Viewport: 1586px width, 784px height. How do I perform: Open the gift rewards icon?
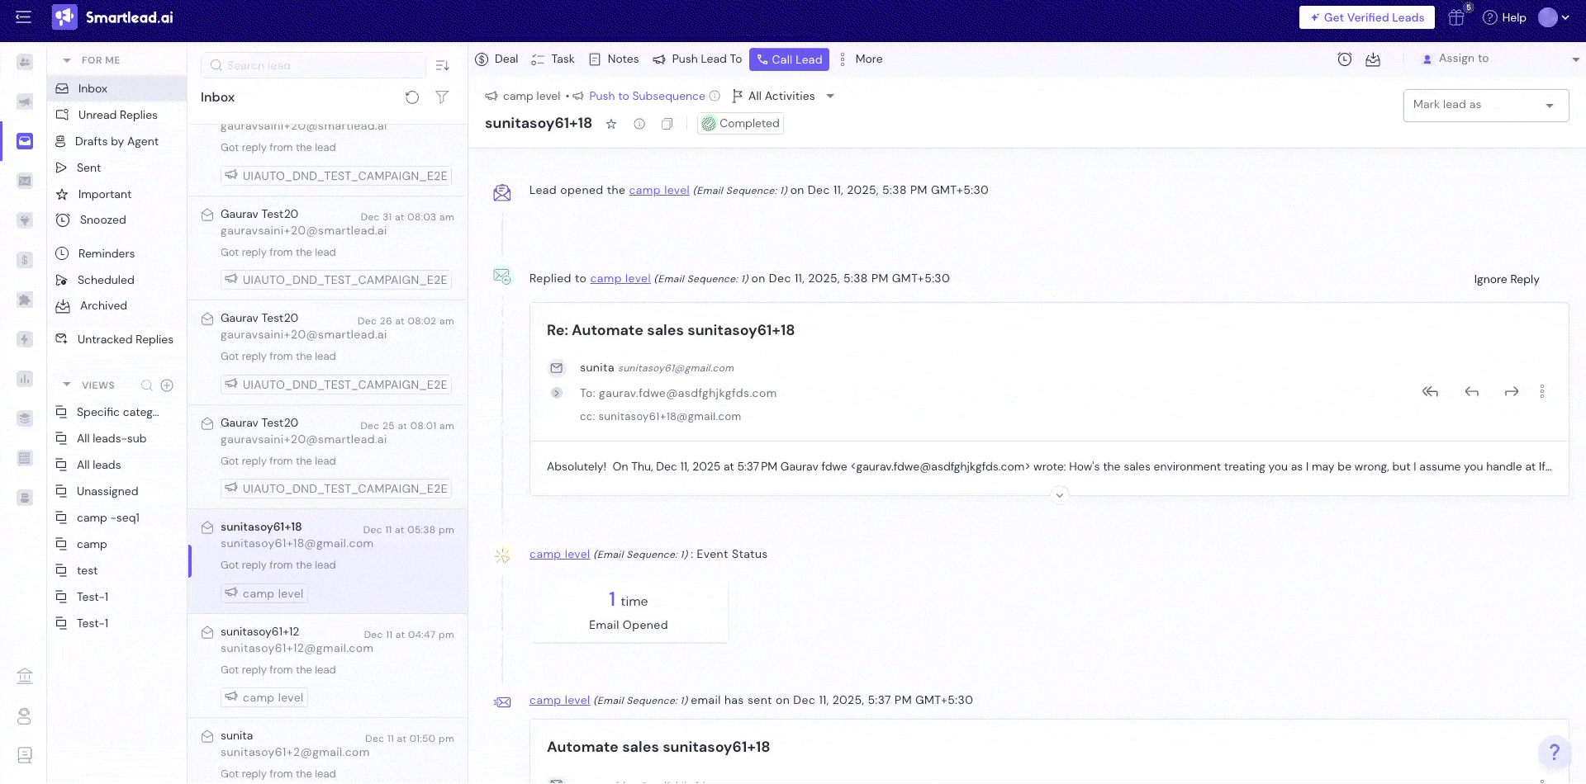(x=1456, y=17)
